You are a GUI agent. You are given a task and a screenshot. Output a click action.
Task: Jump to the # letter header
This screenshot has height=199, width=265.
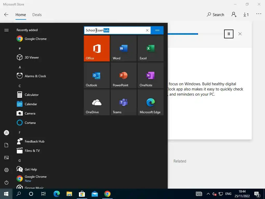tap(20, 48)
